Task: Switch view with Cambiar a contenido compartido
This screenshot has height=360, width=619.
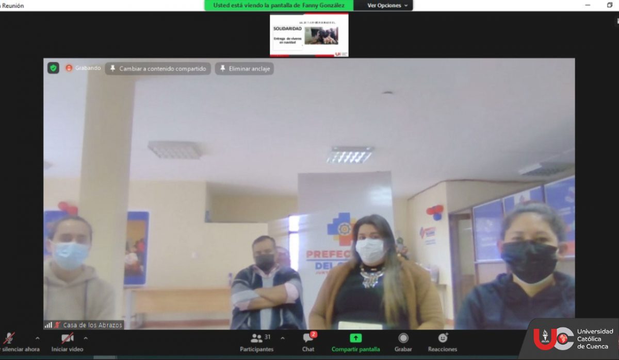Action: pyautogui.click(x=158, y=68)
